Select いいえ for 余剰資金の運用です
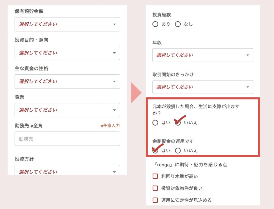The image size is (274, 209). click(178, 151)
